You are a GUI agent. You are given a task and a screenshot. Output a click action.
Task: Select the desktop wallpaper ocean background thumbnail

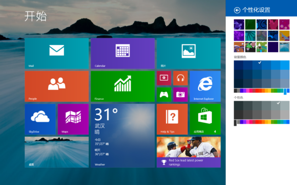284,47
